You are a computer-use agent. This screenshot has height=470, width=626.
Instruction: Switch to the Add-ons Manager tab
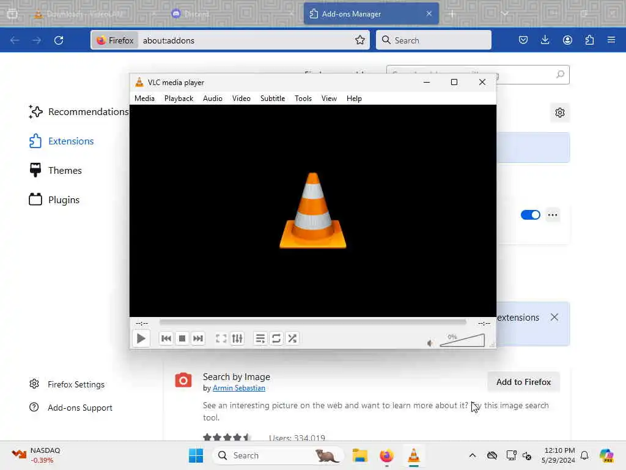click(x=371, y=14)
